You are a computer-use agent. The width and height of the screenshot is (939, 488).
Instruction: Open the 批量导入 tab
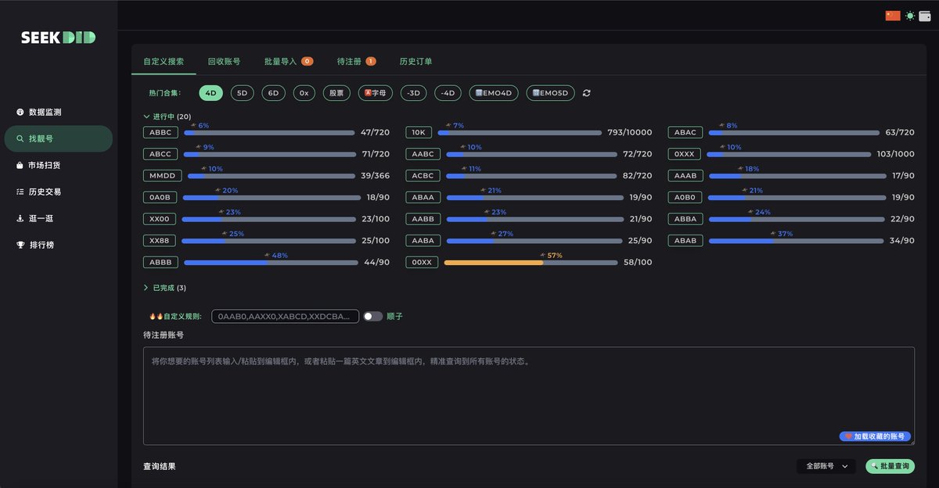(289, 61)
